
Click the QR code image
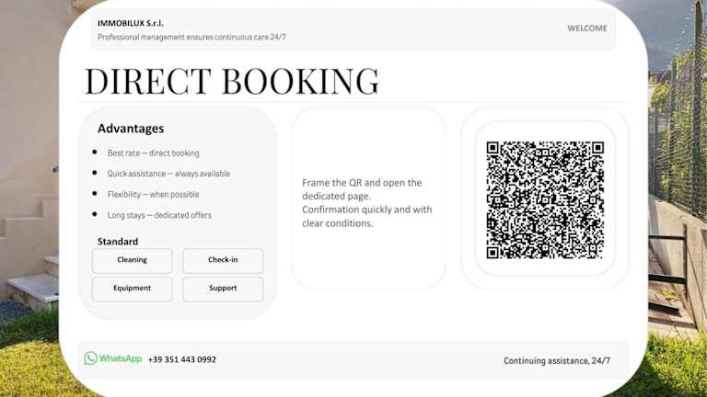[545, 199]
